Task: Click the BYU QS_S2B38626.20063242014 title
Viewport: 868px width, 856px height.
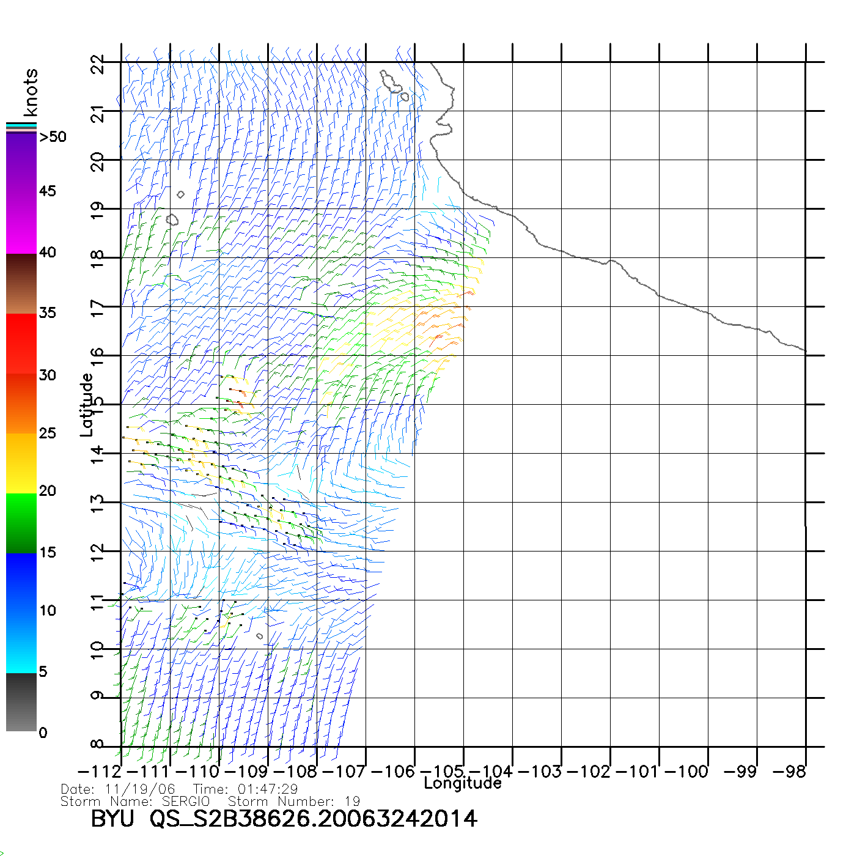Action: click(x=284, y=819)
